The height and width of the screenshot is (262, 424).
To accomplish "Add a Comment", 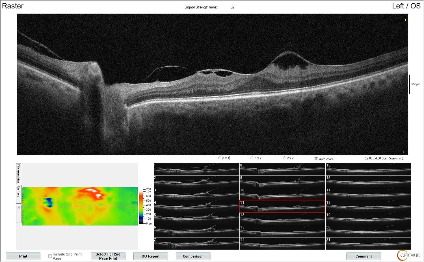I will 364,256.
